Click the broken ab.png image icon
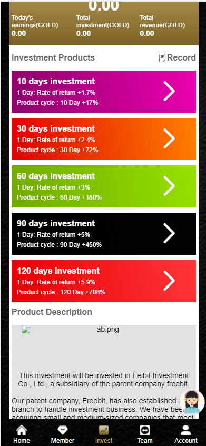The height and width of the screenshot is (446, 206). click(x=26, y=330)
